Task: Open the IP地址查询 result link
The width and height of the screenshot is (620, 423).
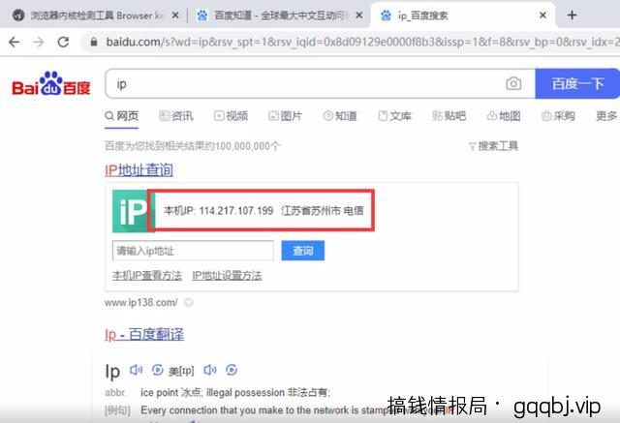Action: (139, 170)
